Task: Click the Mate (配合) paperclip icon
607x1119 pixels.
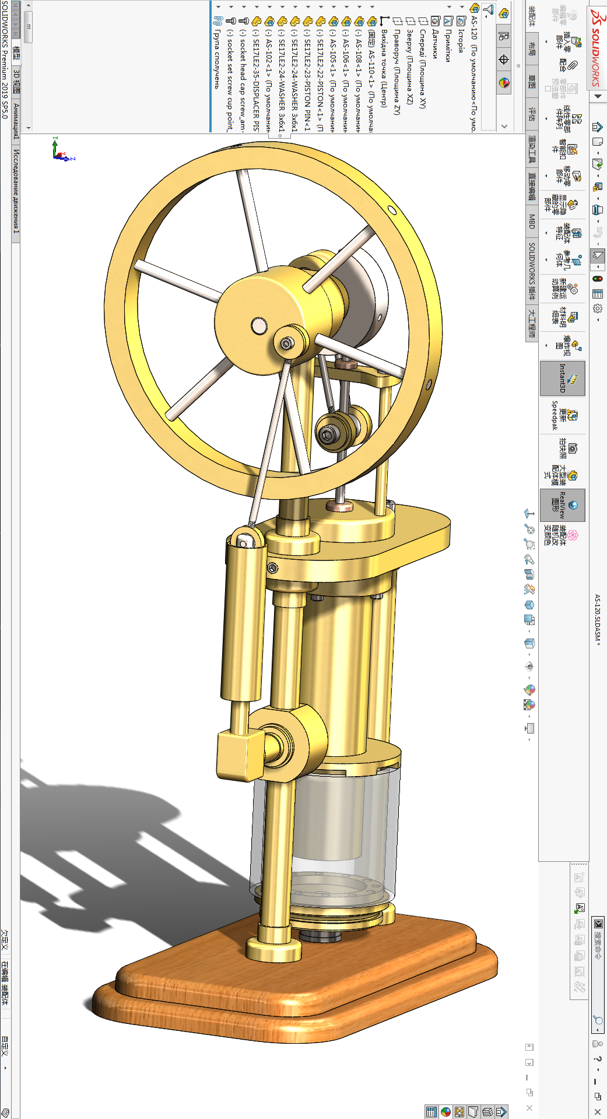Action: tap(572, 65)
